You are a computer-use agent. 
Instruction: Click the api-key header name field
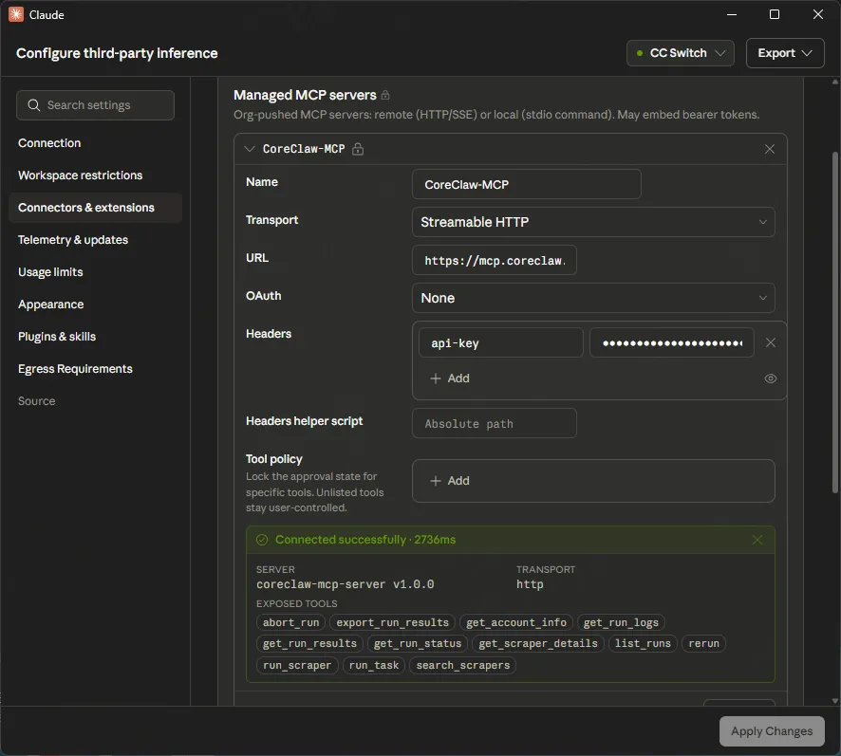click(x=500, y=342)
